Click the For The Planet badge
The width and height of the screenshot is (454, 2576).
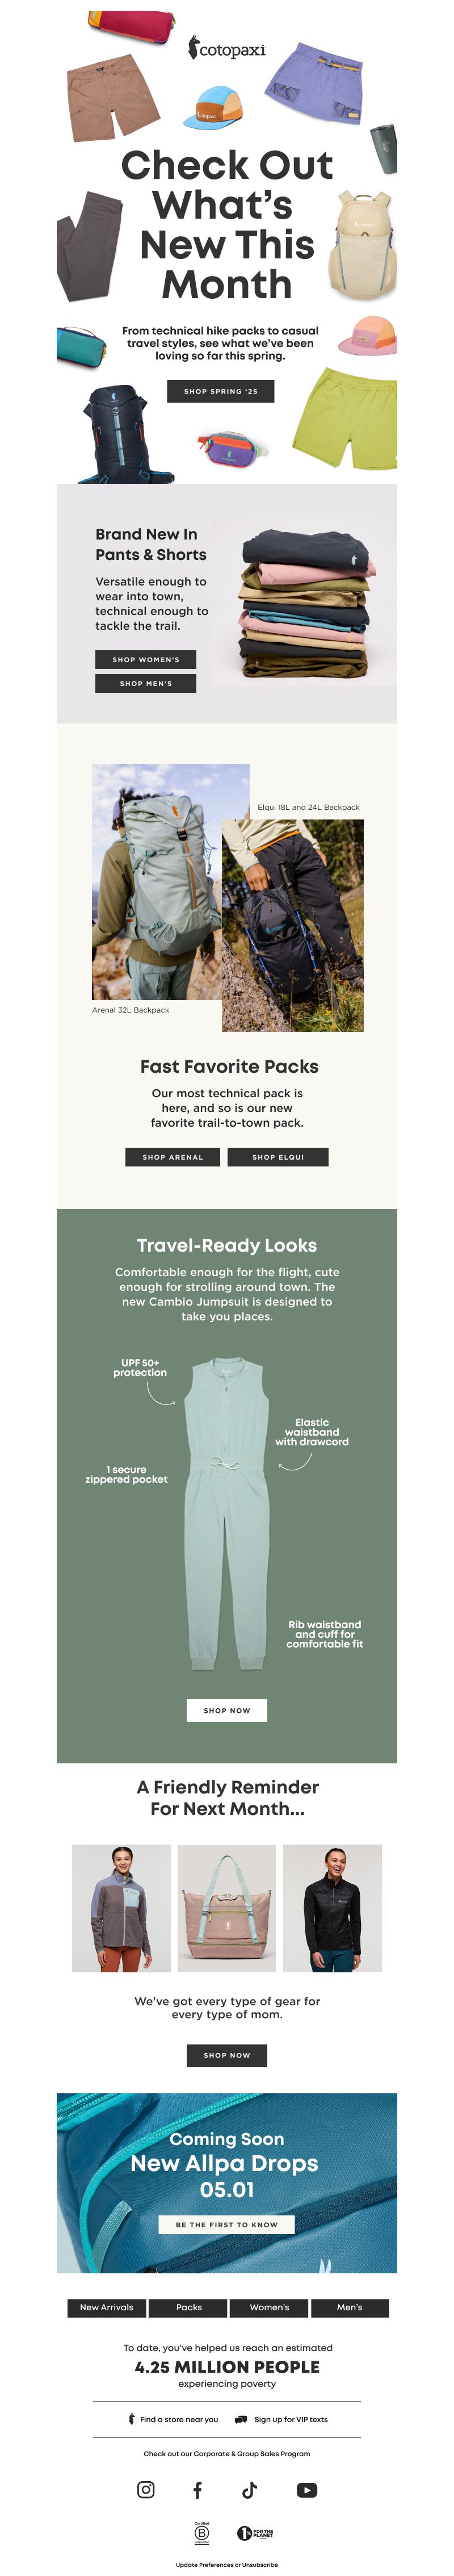tap(255, 2533)
